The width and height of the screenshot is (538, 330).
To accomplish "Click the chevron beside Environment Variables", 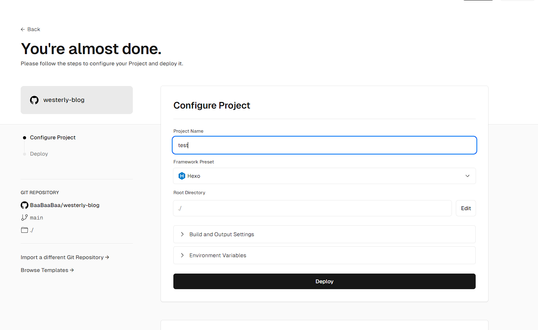I will tap(182, 255).
